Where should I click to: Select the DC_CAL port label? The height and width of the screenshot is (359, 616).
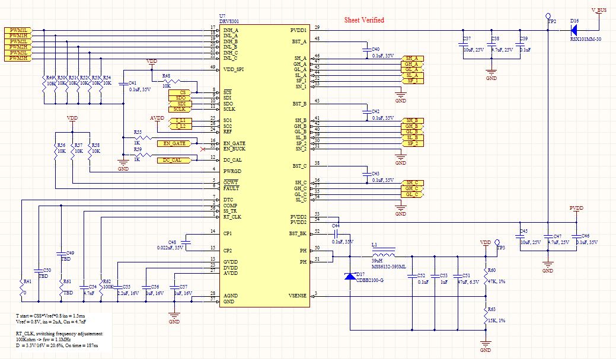pos(174,160)
